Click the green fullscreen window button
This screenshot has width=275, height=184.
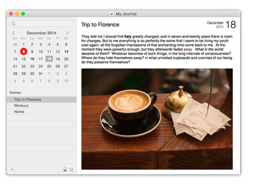tap(23, 14)
